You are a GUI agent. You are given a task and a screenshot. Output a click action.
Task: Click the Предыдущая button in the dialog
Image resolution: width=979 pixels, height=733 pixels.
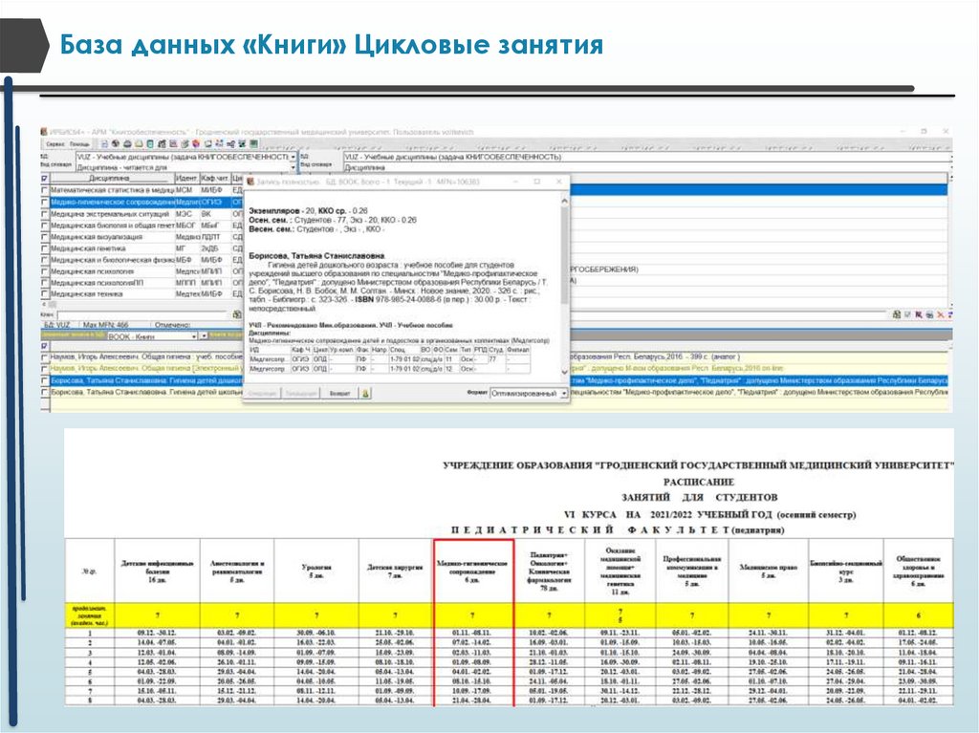click(300, 394)
